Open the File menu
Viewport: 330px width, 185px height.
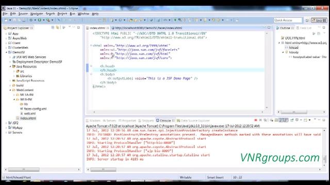point(5,14)
